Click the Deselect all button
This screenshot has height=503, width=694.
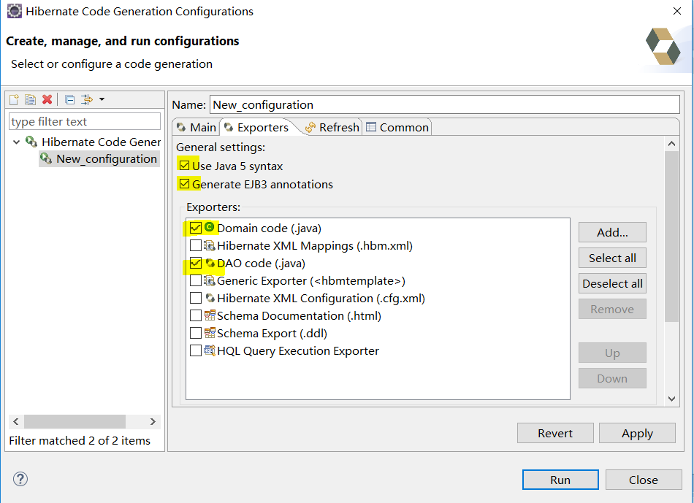tap(612, 283)
